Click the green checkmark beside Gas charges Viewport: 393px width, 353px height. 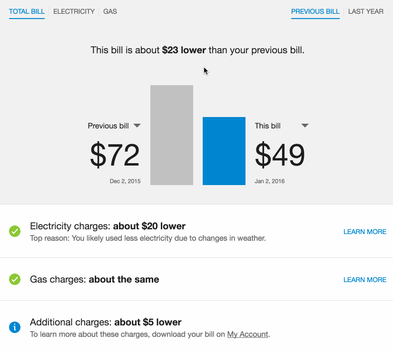click(x=15, y=279)
